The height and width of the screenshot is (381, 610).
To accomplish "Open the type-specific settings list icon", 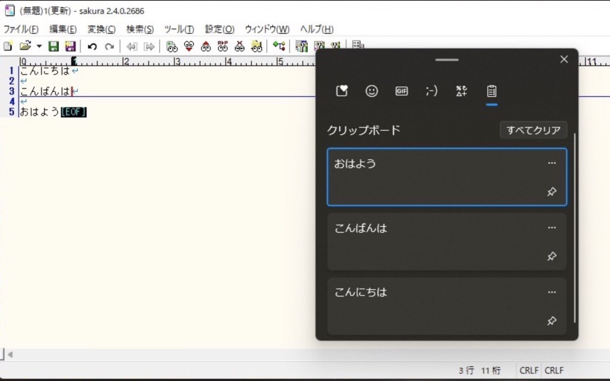I will click(x=301, y=46).
